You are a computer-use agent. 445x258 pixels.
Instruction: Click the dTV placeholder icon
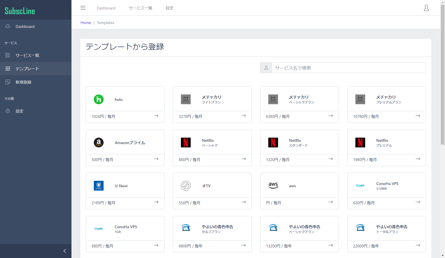click(186, 186)
